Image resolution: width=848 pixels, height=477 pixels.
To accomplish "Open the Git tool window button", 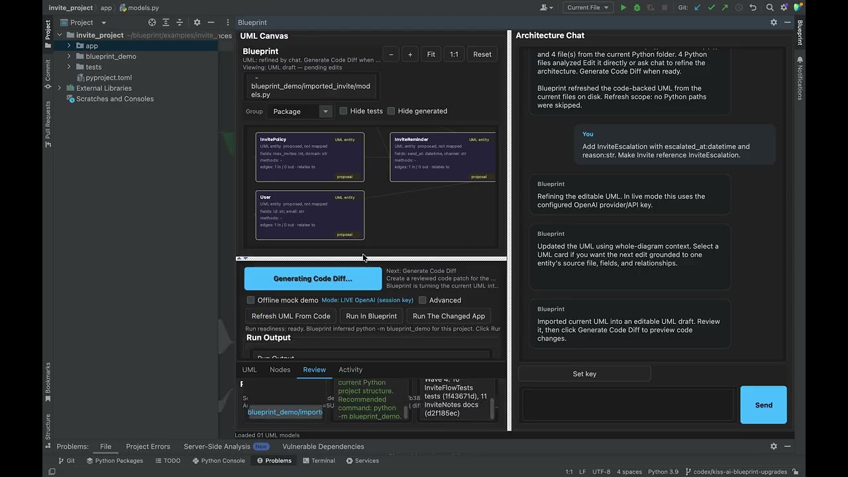I will point(66,460).
